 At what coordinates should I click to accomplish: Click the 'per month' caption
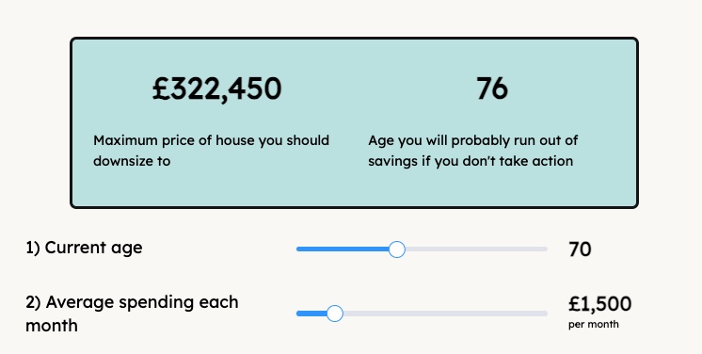click(x=594, y=324)
